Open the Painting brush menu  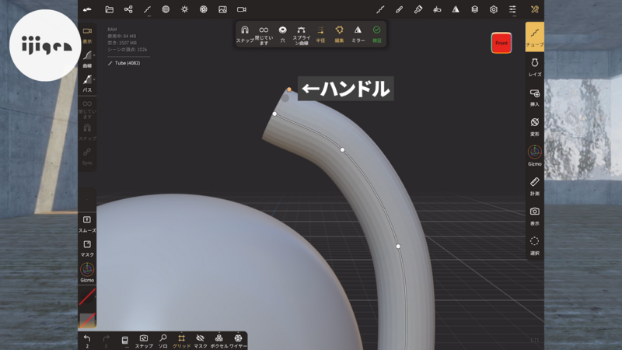(x=399, y=9)
